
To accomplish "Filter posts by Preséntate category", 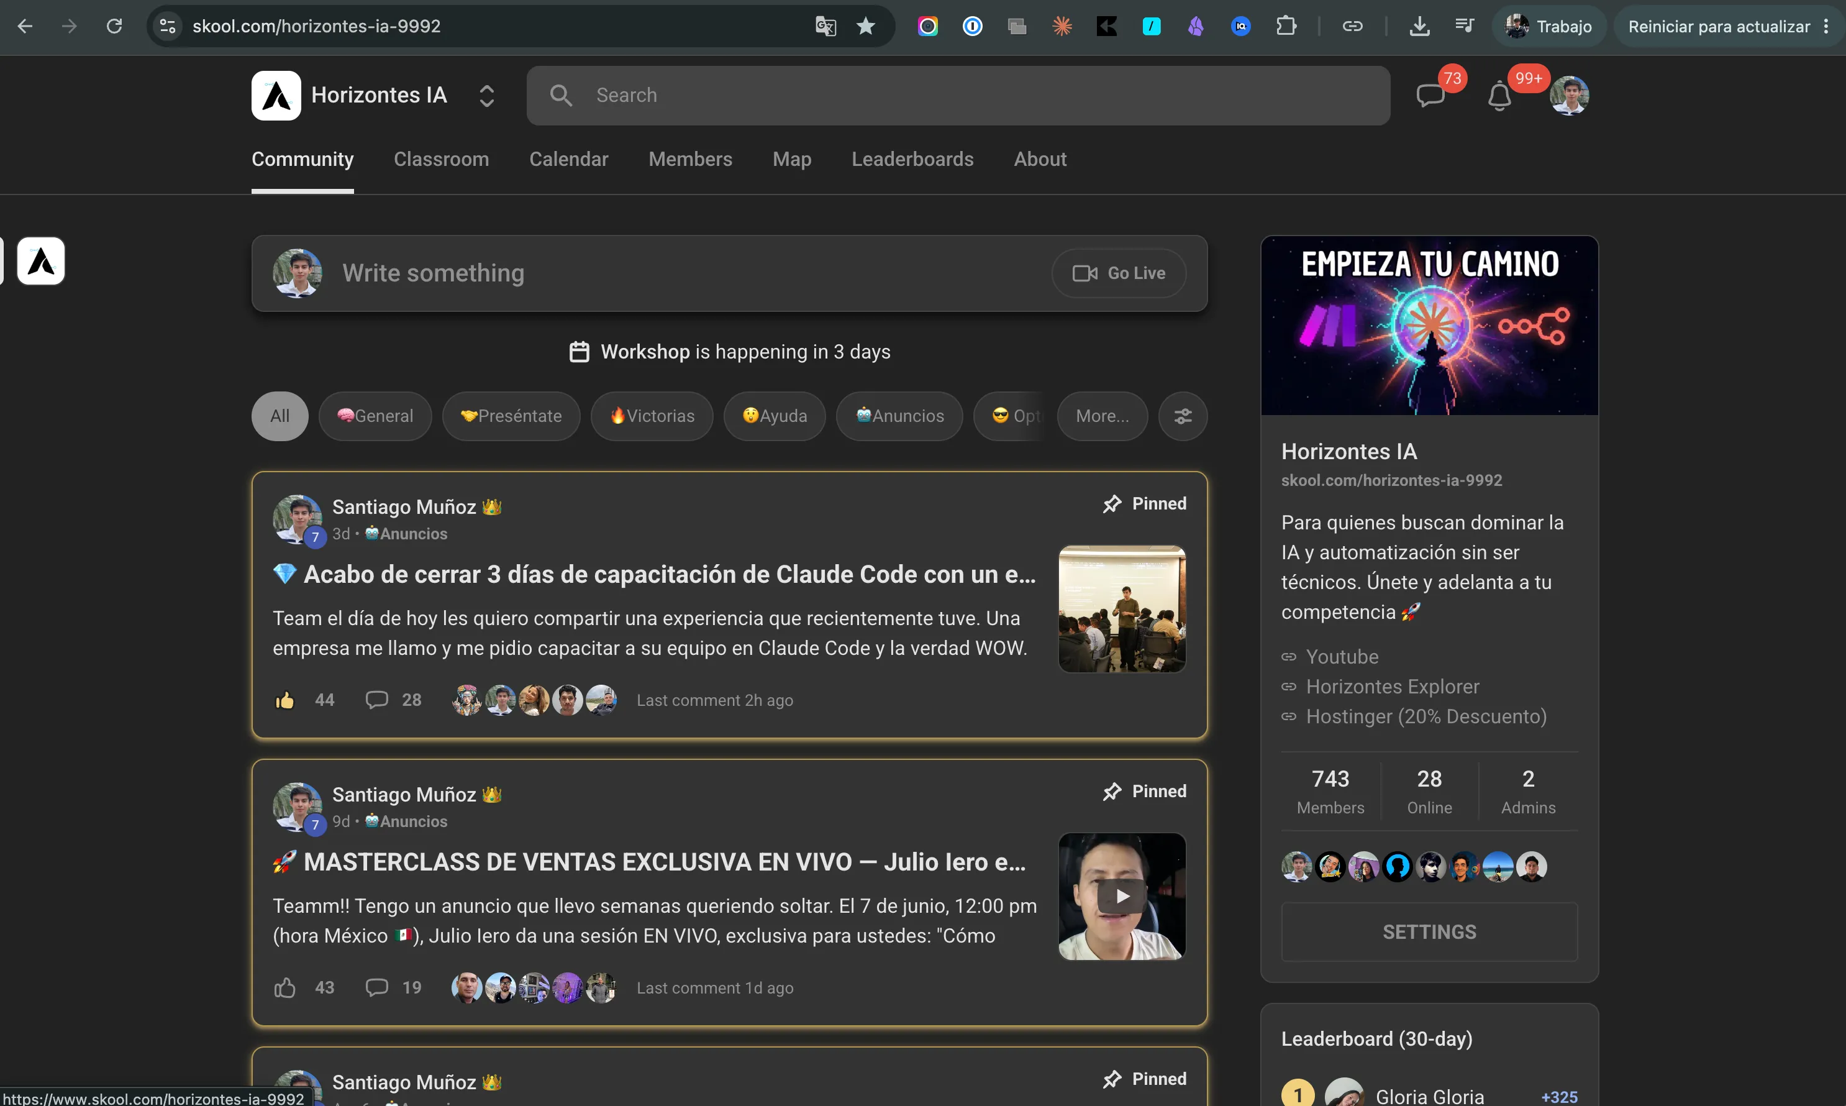I will (511, 416).
